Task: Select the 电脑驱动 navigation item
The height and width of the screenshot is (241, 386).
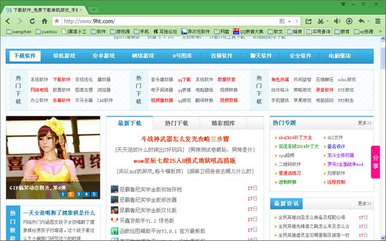Action: [x=340, y=56]
